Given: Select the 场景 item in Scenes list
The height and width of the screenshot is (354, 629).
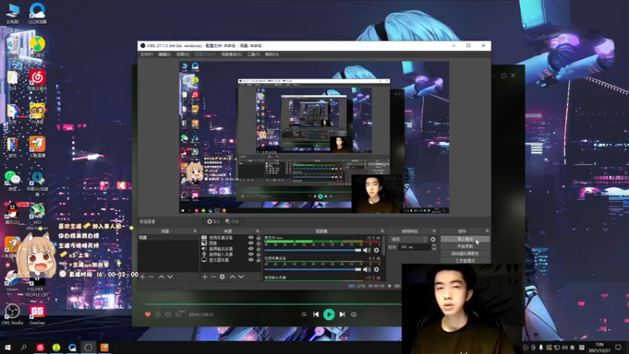Looking at the screenshot, I should [x=167, y=238].
